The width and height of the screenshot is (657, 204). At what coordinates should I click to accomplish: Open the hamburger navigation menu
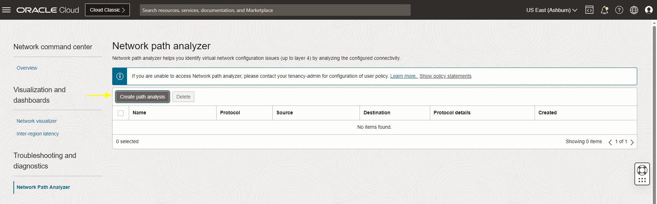click(x=6, y=10)
